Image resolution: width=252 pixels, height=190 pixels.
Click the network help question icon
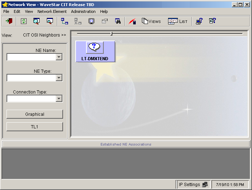tap(212, 21)
